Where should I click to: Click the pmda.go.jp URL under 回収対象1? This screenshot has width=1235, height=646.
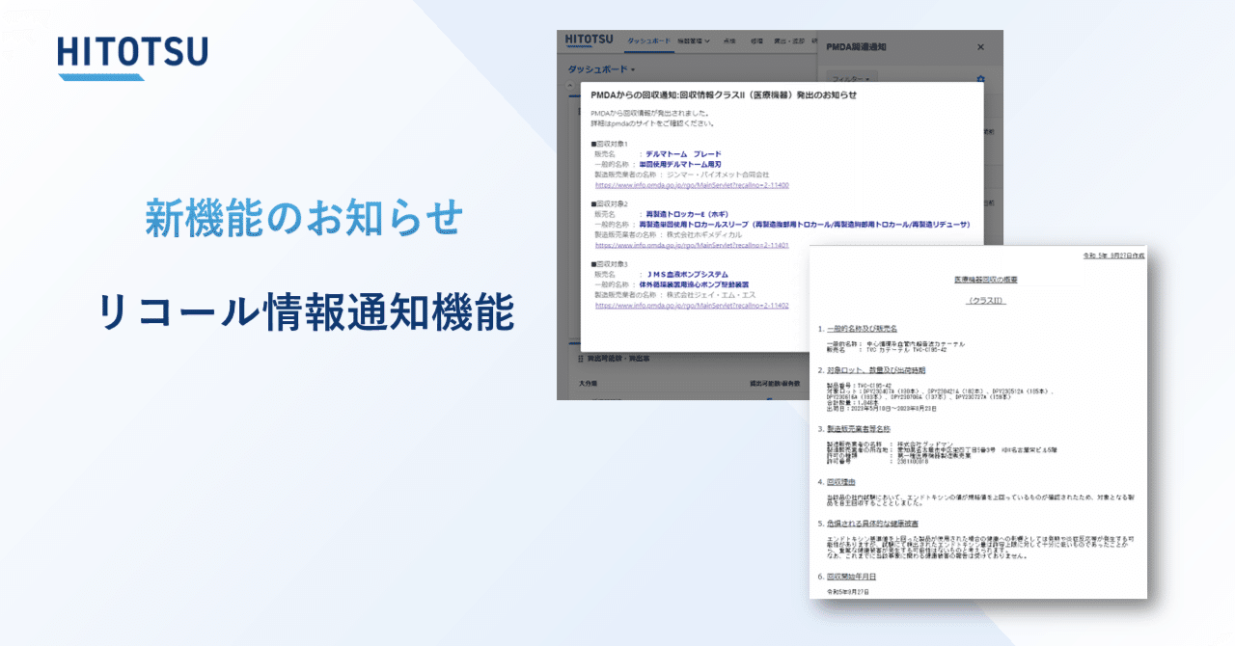pos(691,185)
